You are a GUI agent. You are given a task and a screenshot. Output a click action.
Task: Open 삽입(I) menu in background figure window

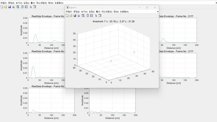pos(26,3)
